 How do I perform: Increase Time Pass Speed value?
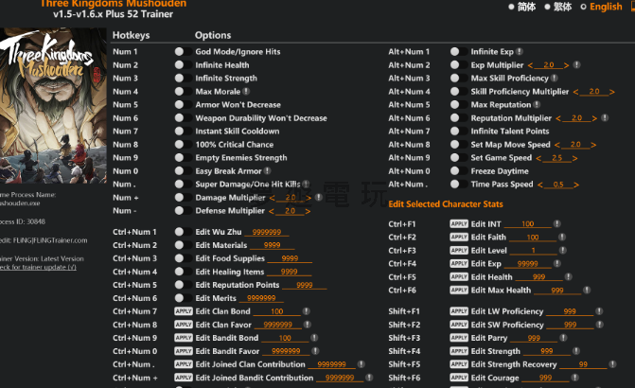tap(576, 185)
